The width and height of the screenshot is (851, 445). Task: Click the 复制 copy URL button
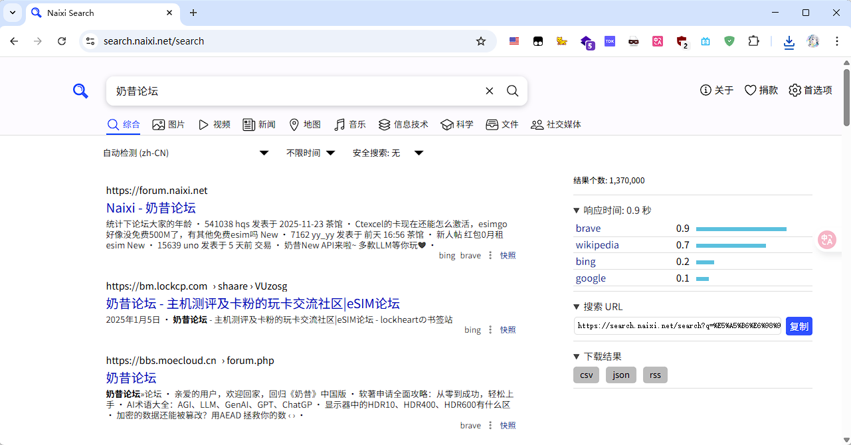point(799,326)
